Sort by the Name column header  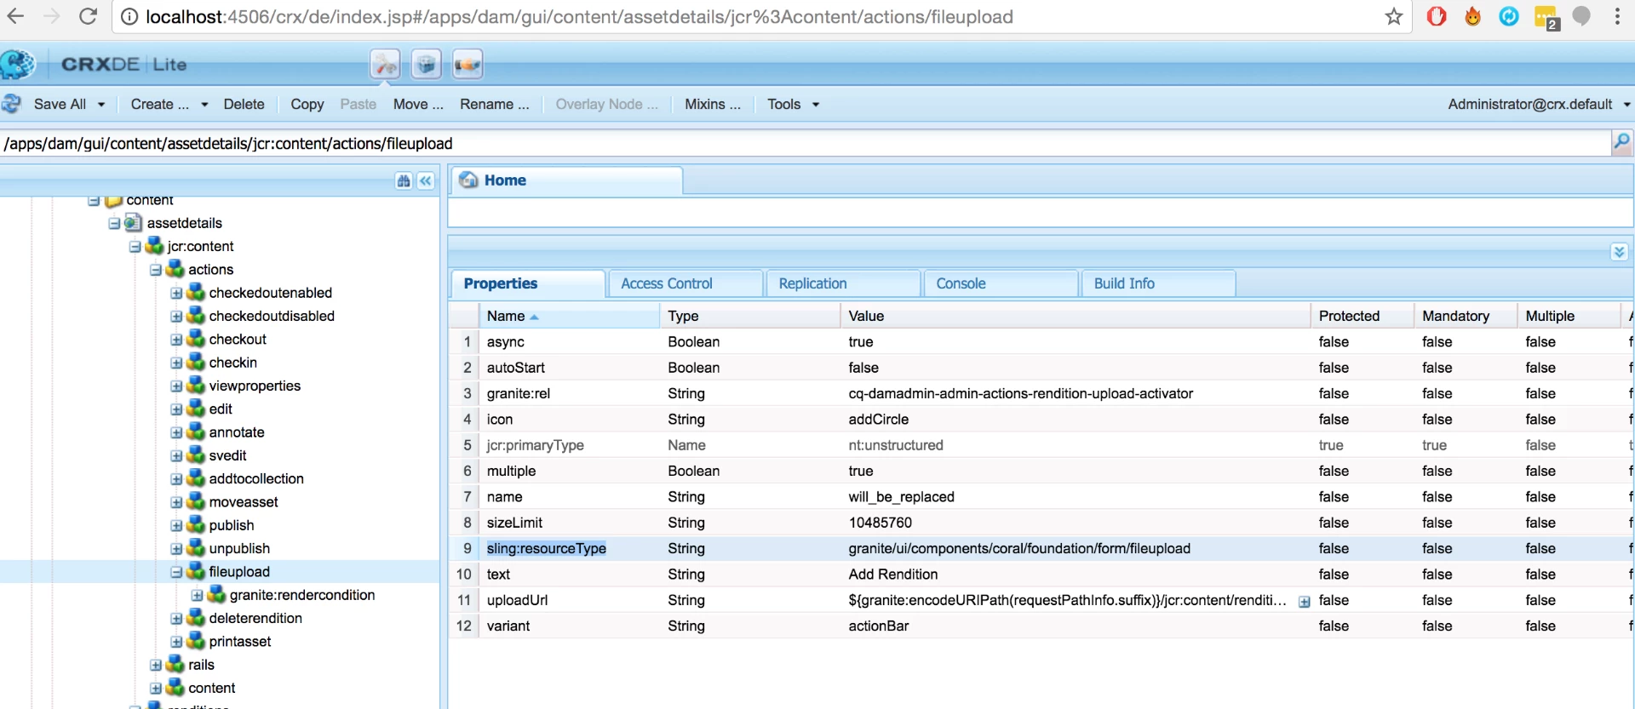click(x=569, y=316)
